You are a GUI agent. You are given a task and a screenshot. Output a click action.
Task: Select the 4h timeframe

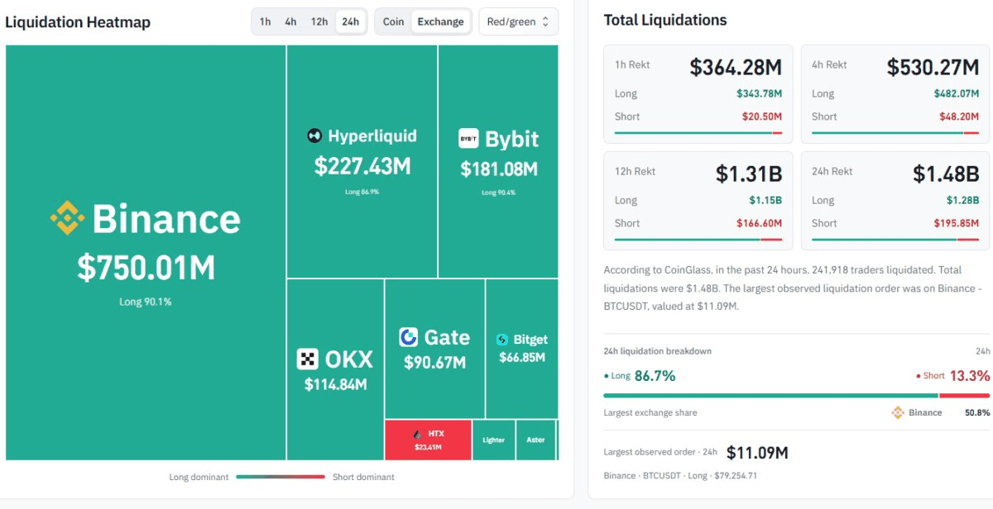tap(290, 21)
